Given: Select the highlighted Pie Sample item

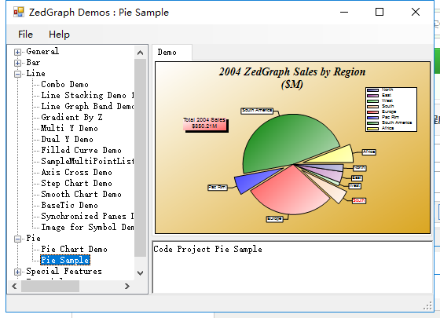Looking at the screenshot, I should click(x=65, y=260).
